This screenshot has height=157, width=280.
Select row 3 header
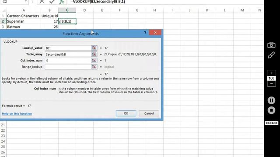pos(3,27)
